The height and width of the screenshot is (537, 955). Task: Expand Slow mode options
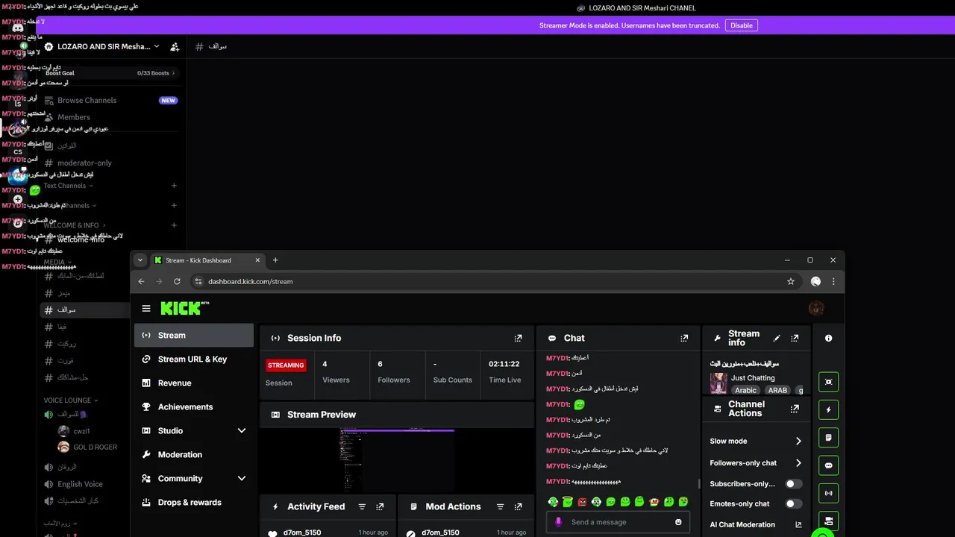[x=798, y=441]
